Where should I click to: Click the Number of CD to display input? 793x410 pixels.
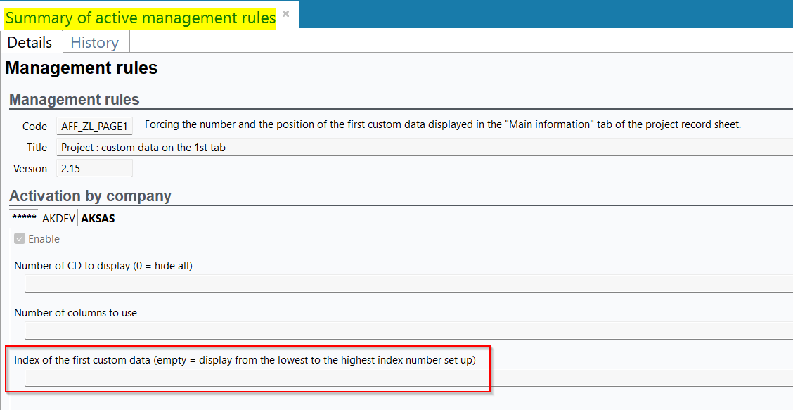(408, 283)
